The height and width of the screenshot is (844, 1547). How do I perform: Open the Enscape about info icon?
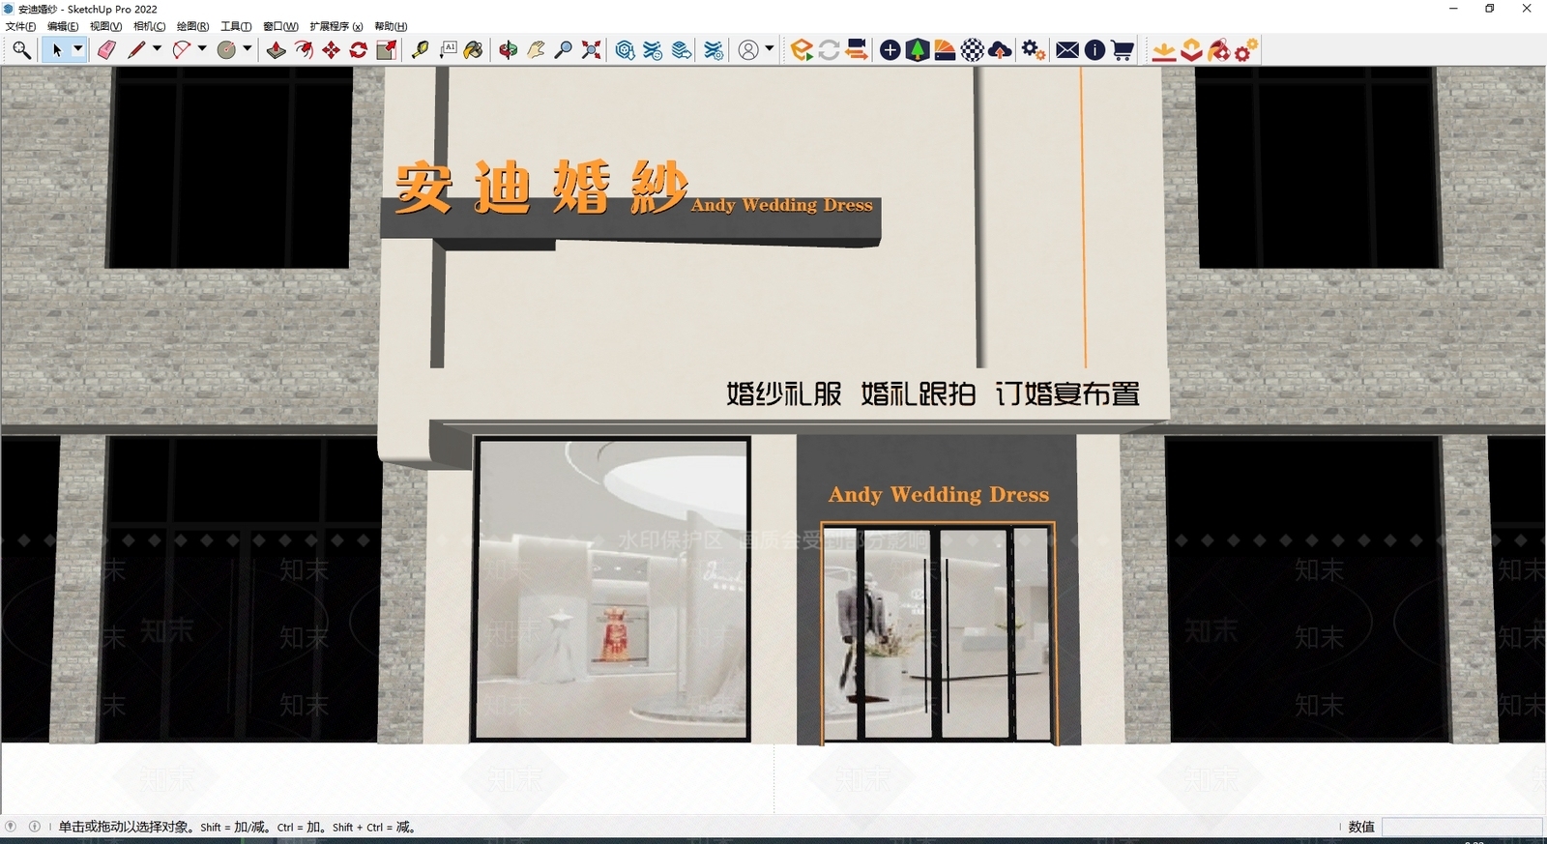coord(1095,50)
